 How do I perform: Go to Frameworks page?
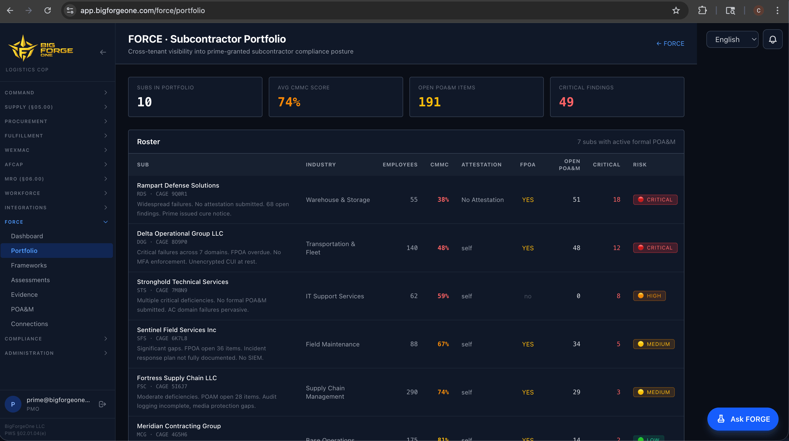(57, 265)
